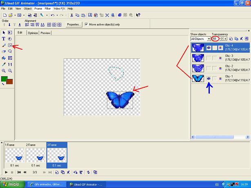Click the Save diskette icon
The height and width of the screenshot is (188, 251).
(x=19, y=15)
